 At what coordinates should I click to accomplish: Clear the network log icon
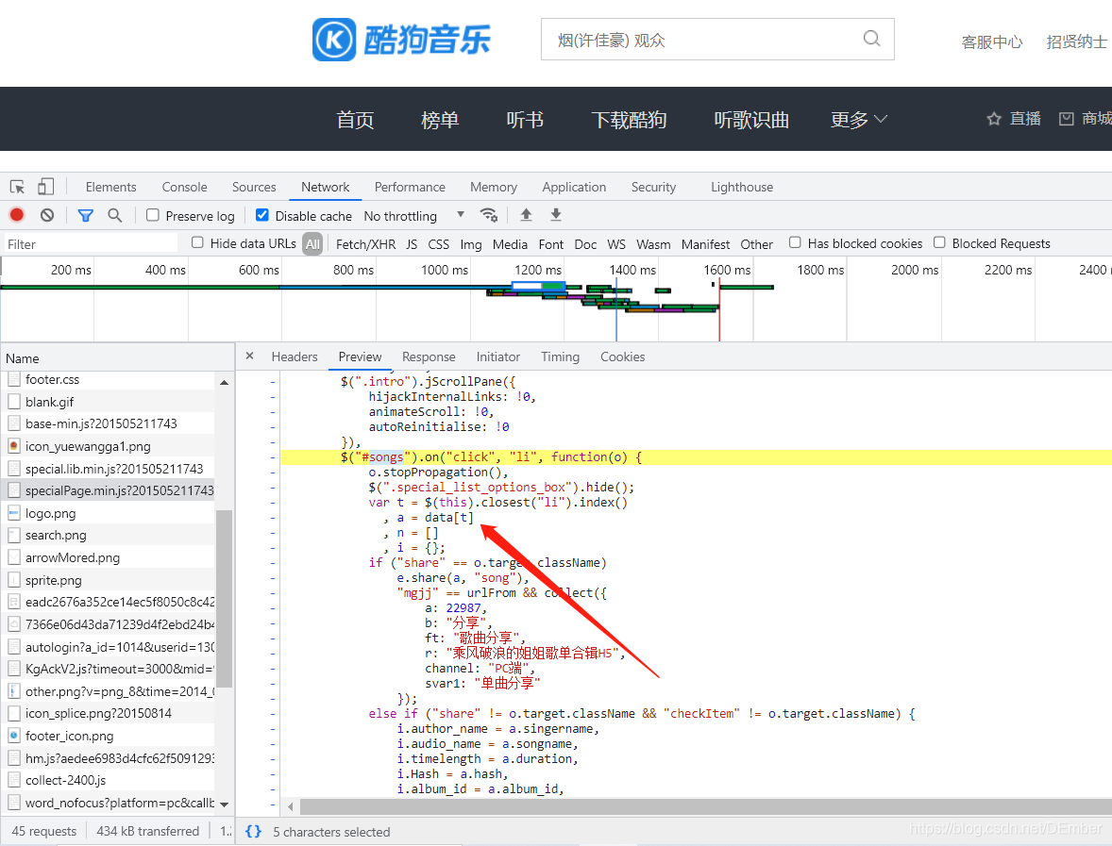tap(47, 215)
